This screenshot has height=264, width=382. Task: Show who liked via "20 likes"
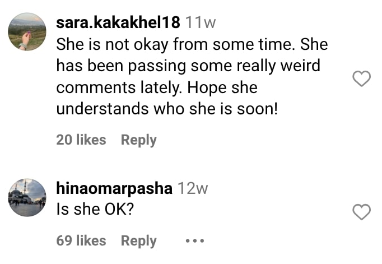81,140
